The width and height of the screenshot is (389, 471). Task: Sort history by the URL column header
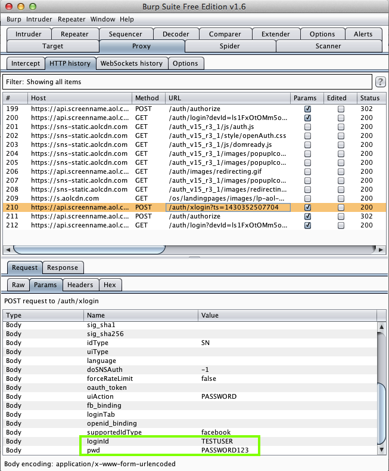[228, 98]
